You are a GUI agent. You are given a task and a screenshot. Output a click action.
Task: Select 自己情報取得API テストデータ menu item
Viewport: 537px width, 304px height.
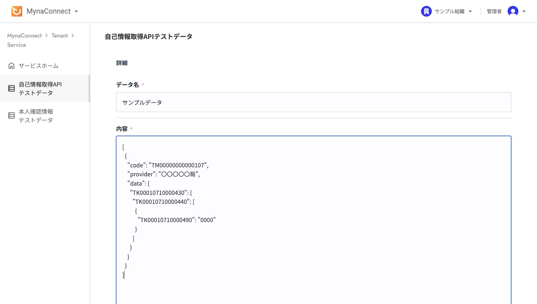(x=45, y=88)
